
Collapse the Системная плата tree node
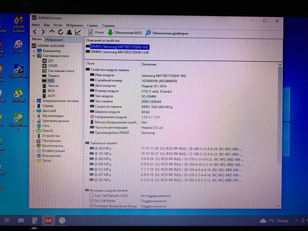click(x=34, y=56)
